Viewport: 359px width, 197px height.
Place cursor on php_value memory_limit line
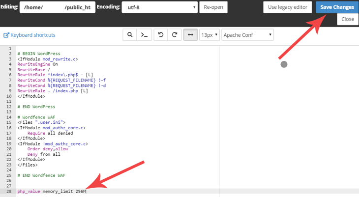52,191
